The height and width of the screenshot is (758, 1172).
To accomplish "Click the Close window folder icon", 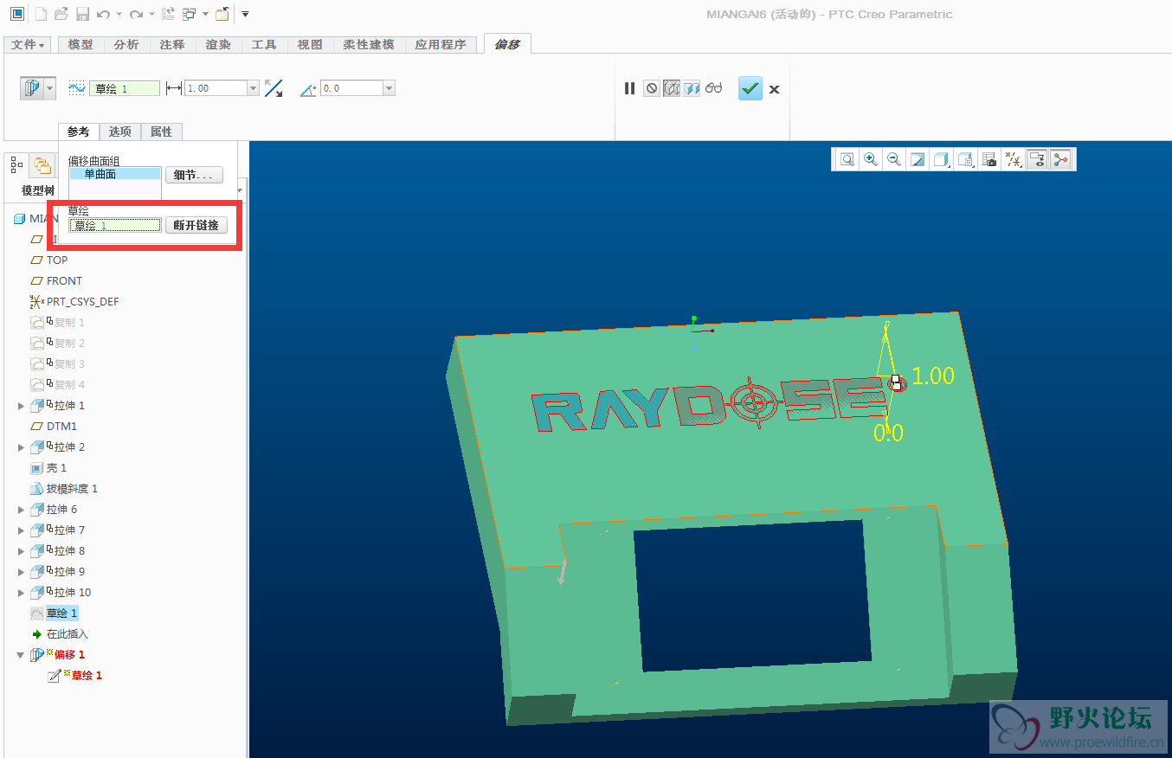I will (x=222, y=14).
